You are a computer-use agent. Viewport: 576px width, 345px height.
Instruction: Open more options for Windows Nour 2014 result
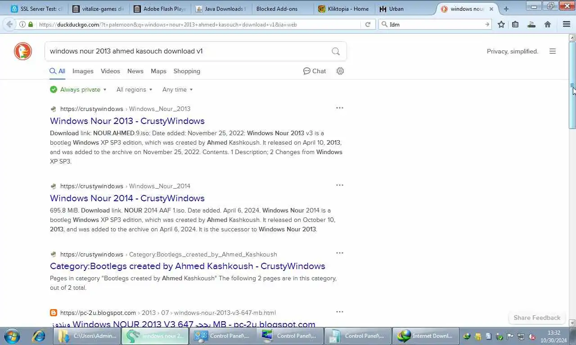(340, 185)
